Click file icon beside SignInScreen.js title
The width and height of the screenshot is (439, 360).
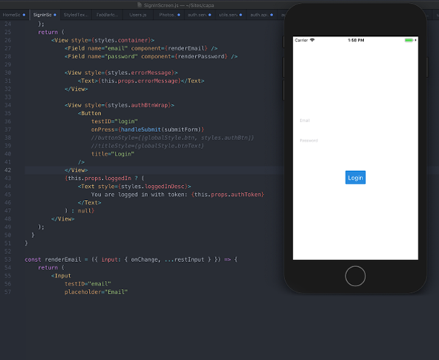coord(139,5)
